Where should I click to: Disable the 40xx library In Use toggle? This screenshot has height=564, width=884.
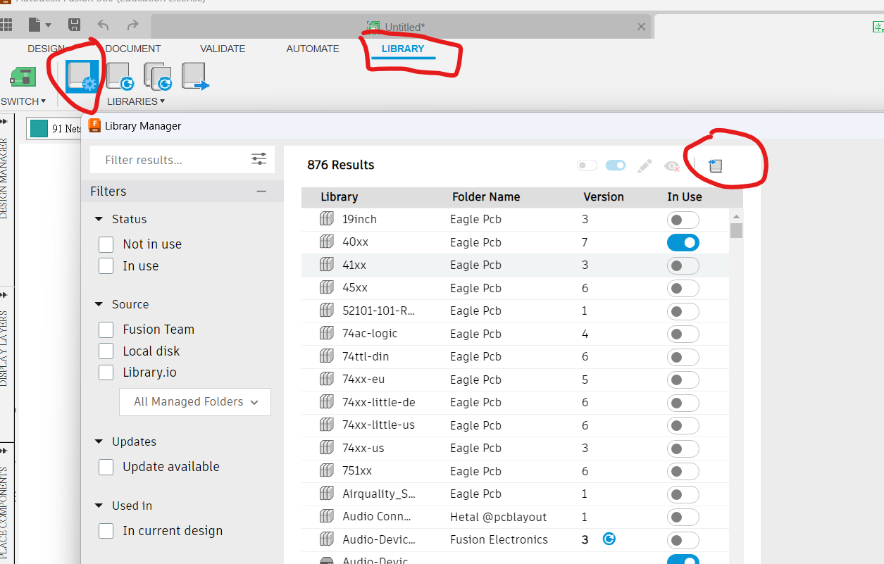click(683, 243)
